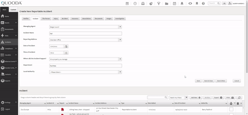The image size is (248, 115).
Task: Click the eye watch icon in top toolbar
Action: tap(190, 3)
